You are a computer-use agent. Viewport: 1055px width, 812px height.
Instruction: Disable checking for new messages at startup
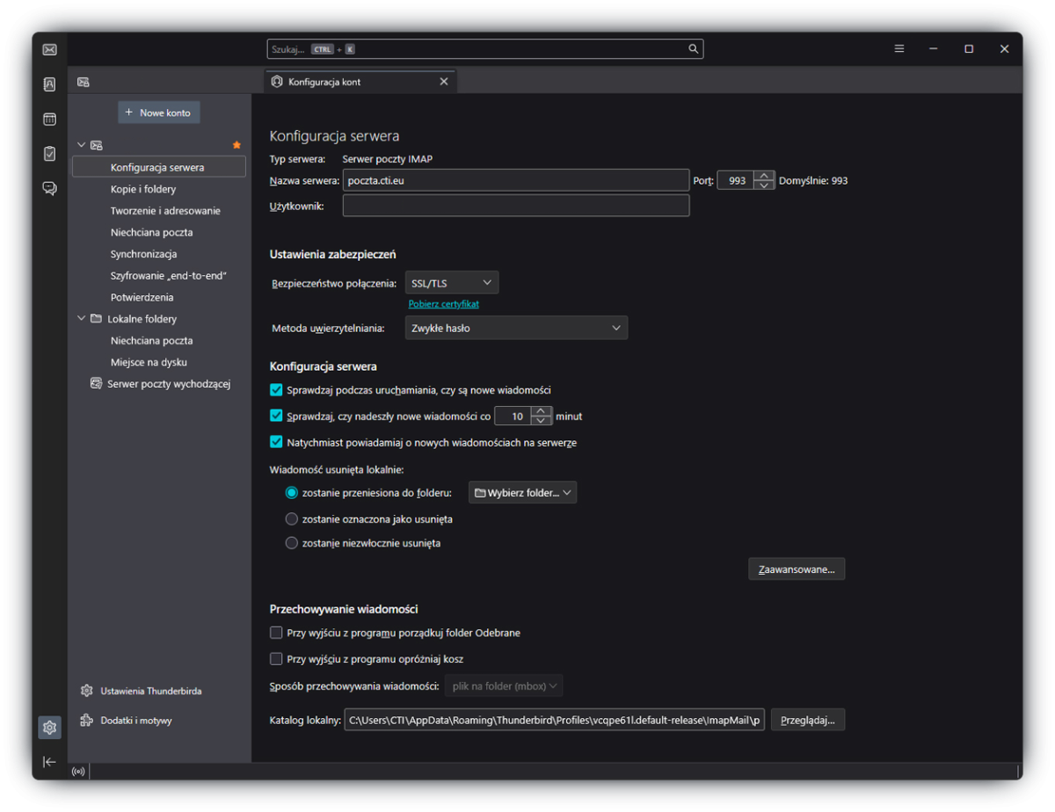coord(276,390)
